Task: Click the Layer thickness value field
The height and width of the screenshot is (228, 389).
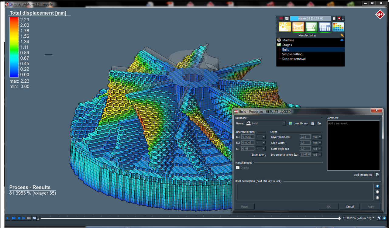Action: [305, 137]
